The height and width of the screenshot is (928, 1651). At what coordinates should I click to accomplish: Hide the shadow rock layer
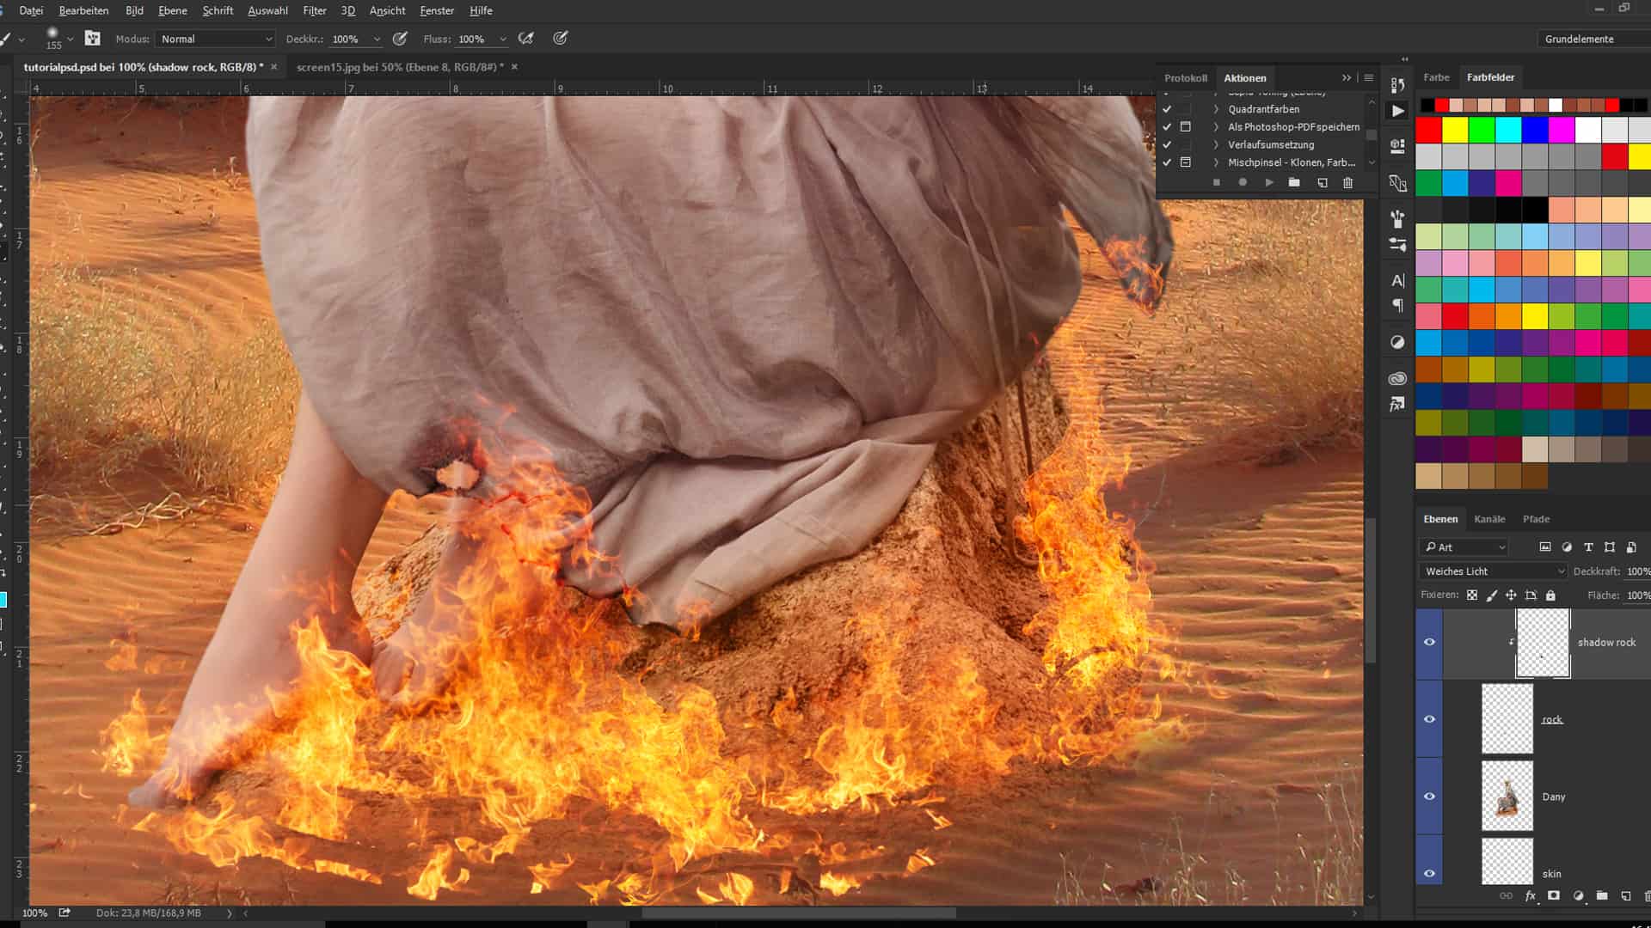coord(1429,642)
